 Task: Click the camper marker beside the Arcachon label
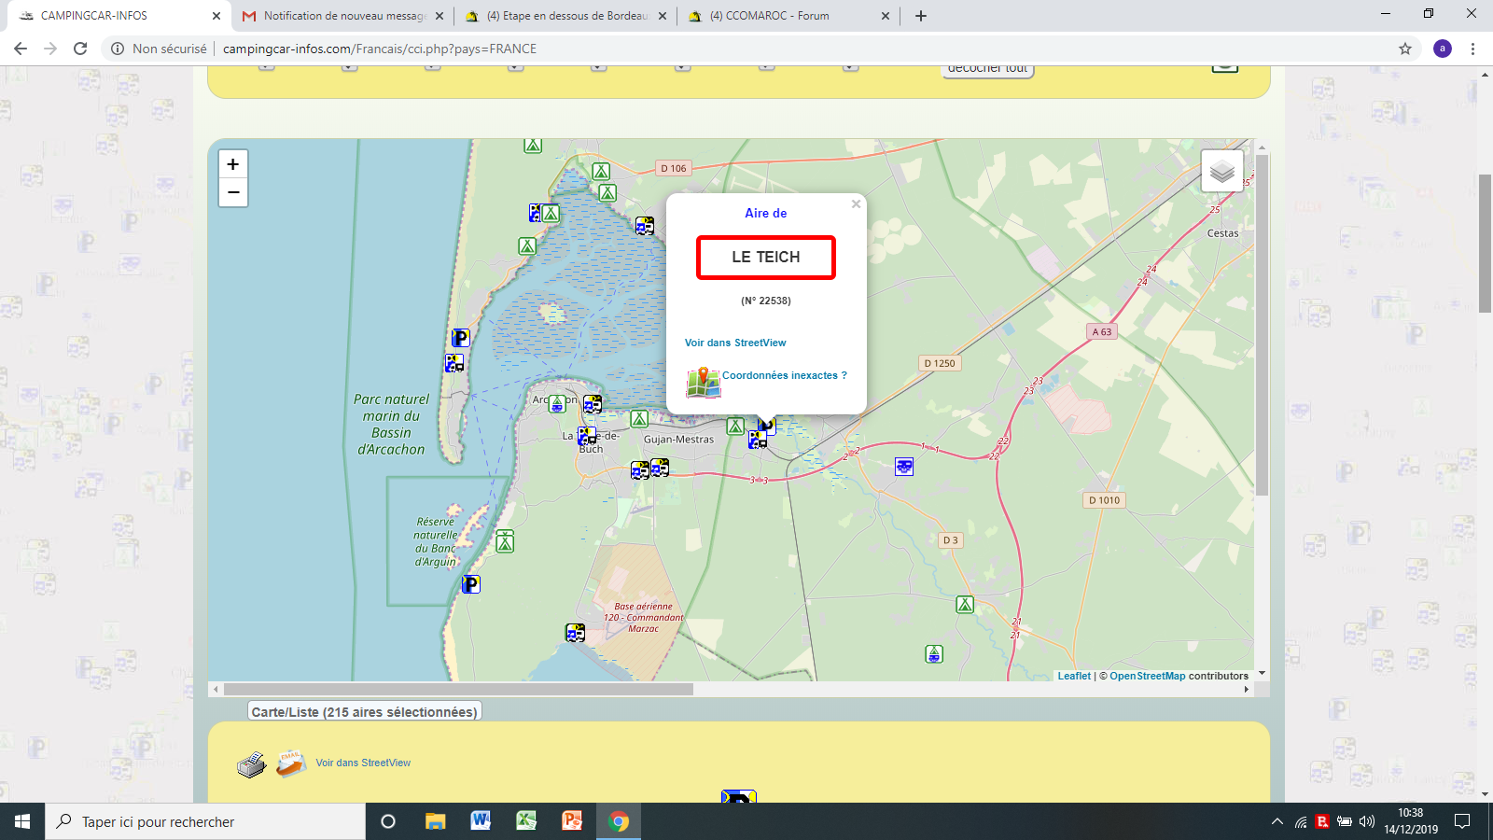pyautogui.click(x=593, y=404)
